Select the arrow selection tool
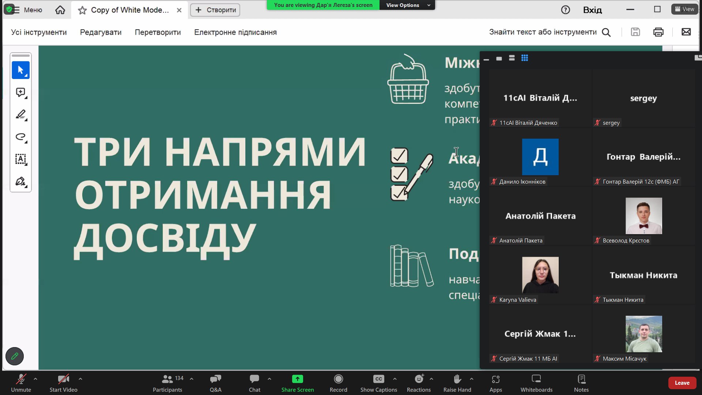Image resolution: width=702 pixels, height=395 pixels. coord(20,70)
